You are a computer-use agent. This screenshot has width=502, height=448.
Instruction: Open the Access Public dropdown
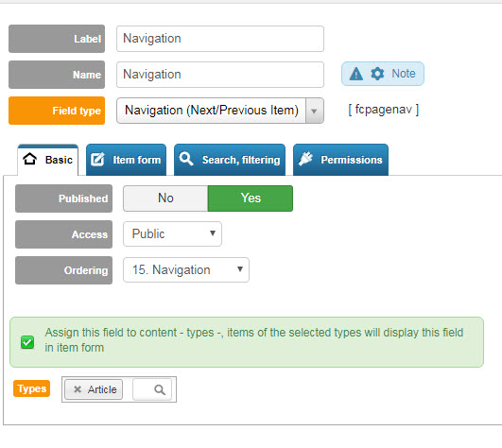pyautogui.click(x=172, y=233)
